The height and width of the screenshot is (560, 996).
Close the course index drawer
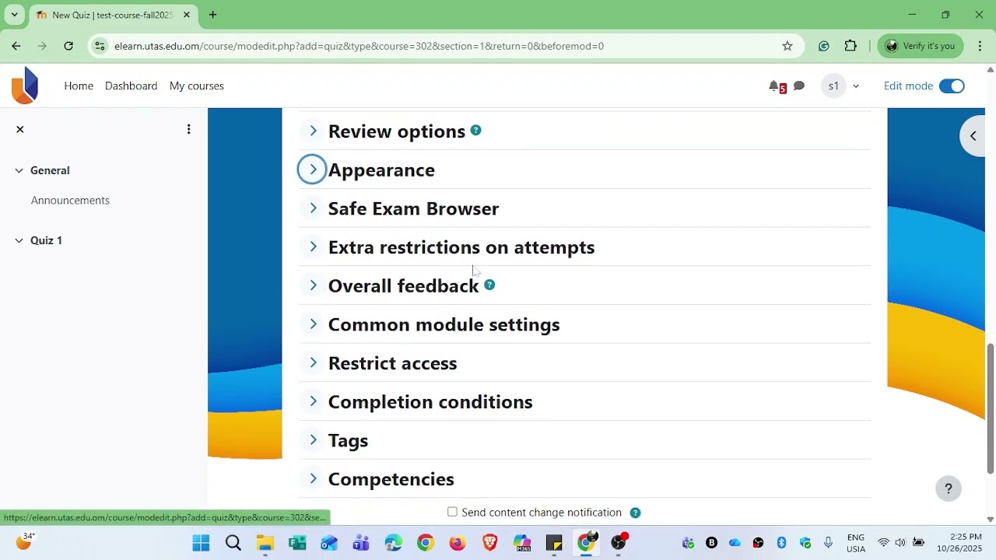click(20, 129)
